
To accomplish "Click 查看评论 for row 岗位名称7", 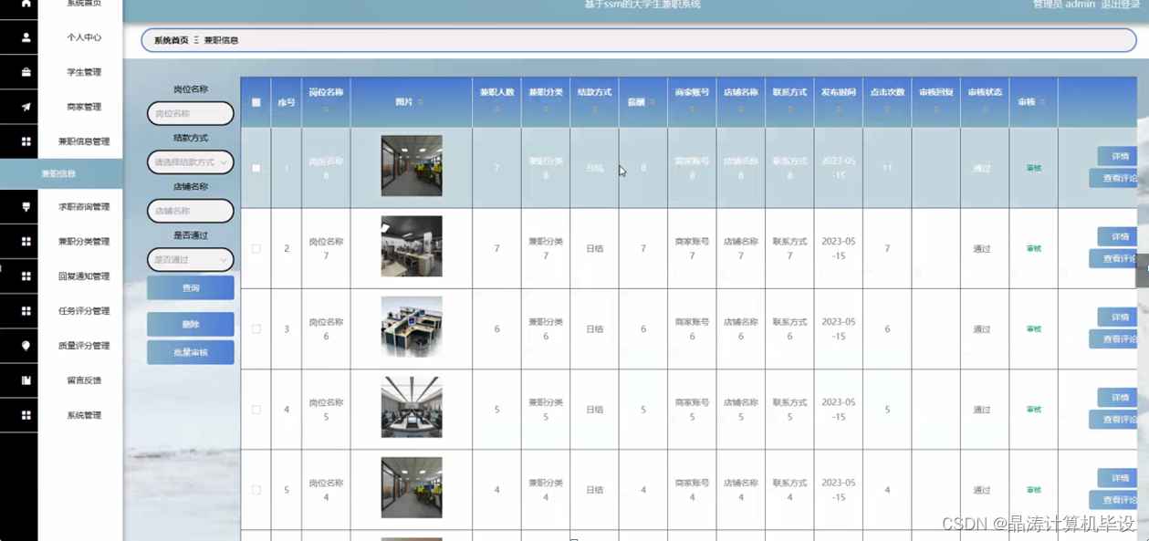I will click(1114, 258).
